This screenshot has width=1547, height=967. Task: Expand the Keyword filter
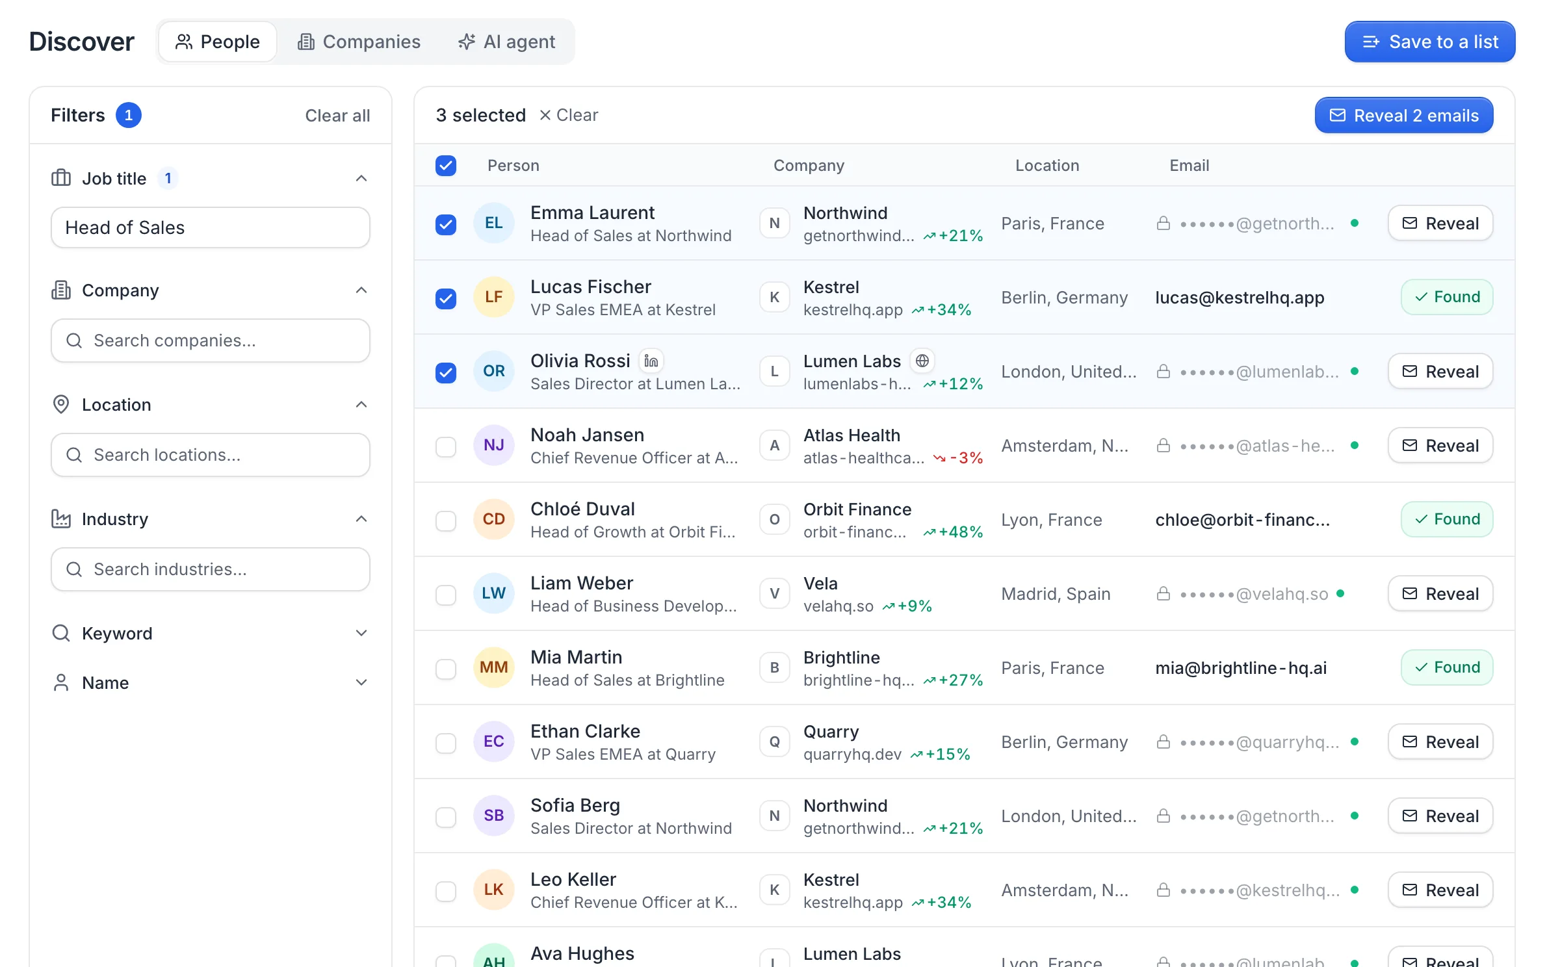coord(361,633)
